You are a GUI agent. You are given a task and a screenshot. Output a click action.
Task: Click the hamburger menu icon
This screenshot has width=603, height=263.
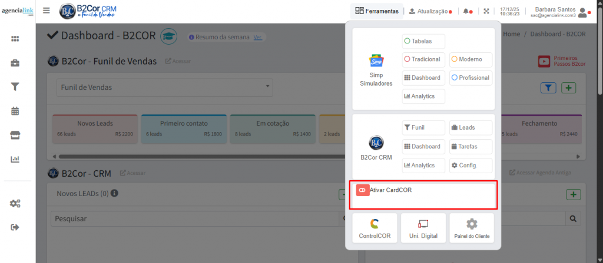(x=47, y=11)
